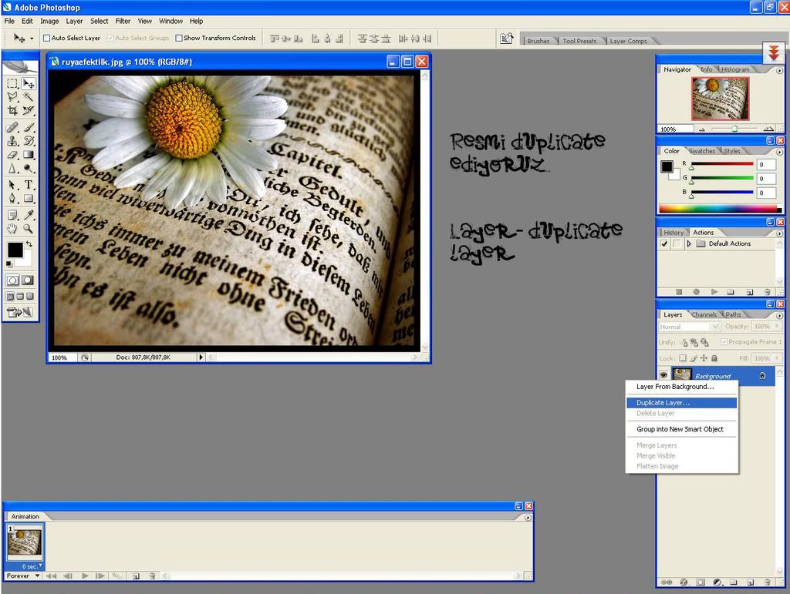Select the History Brush tool
Viewport: 790px width, 594px height.
29,141
